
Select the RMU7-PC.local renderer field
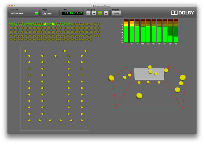pos(24,13)
